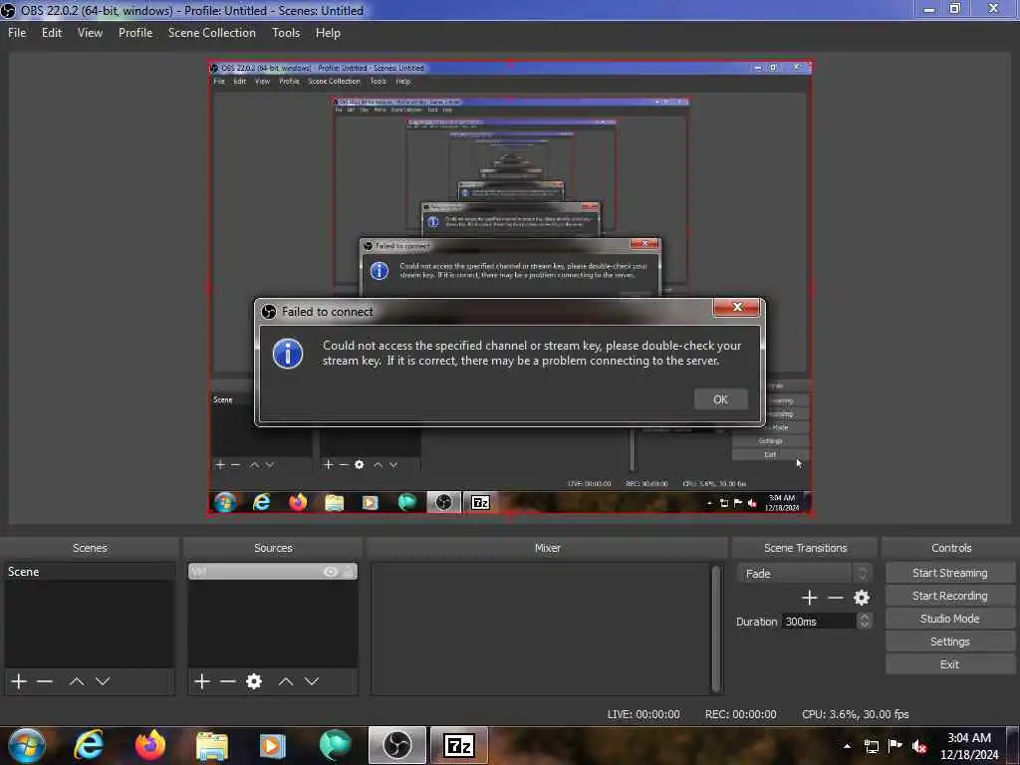1020x765 pixels.
Task: Open the Tools menu
Action: click(286, 33)
